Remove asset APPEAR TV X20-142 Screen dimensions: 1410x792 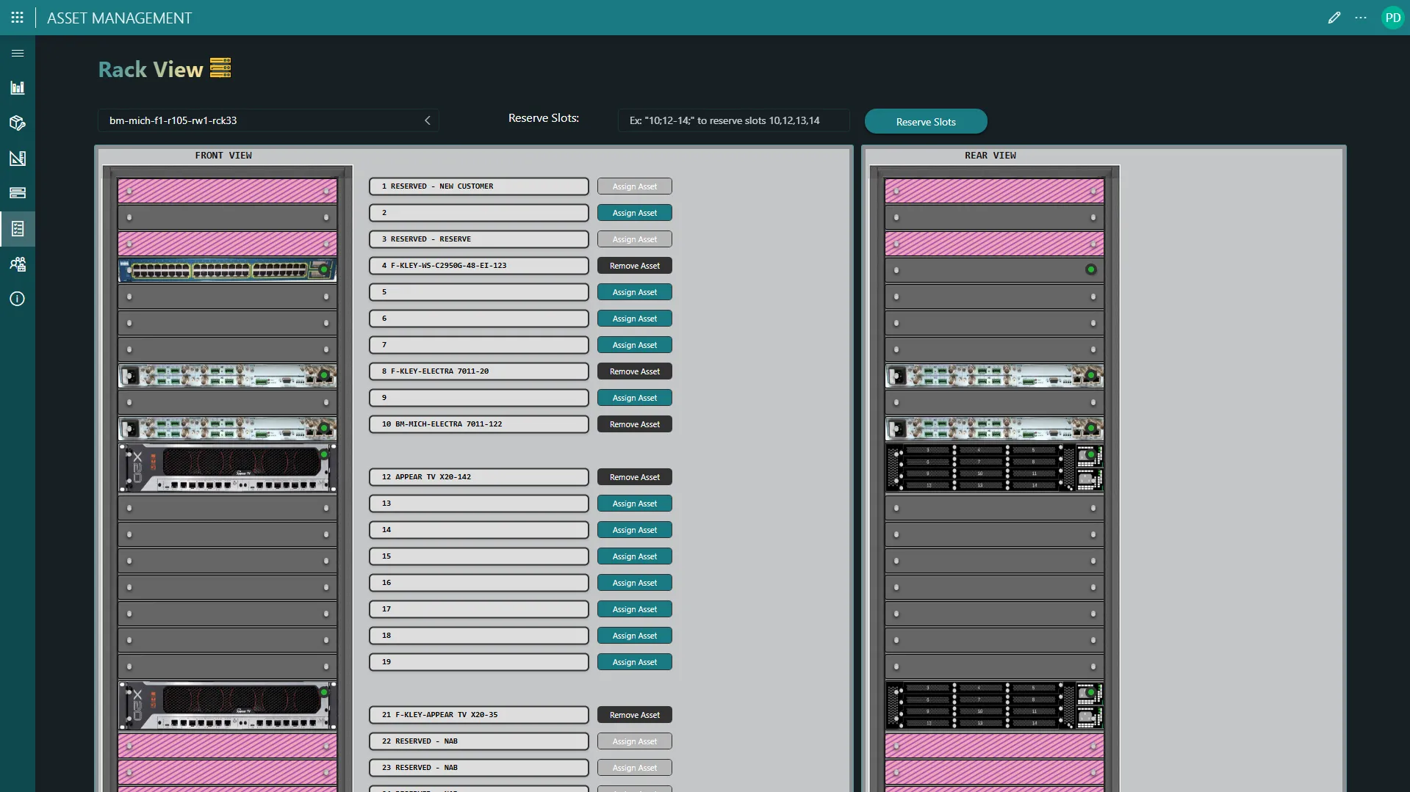pos(635,477)
